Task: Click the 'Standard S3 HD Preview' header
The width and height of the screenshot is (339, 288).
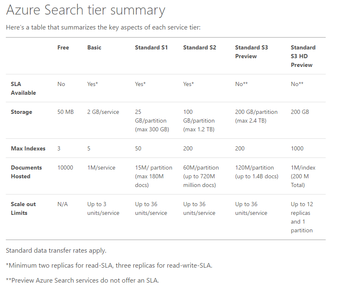Action: coord(303,56)
